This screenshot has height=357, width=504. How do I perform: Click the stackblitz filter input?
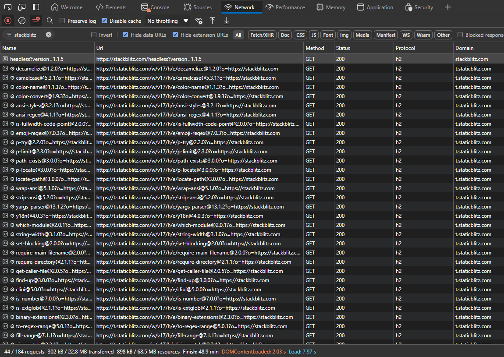[x=28, y=35]
